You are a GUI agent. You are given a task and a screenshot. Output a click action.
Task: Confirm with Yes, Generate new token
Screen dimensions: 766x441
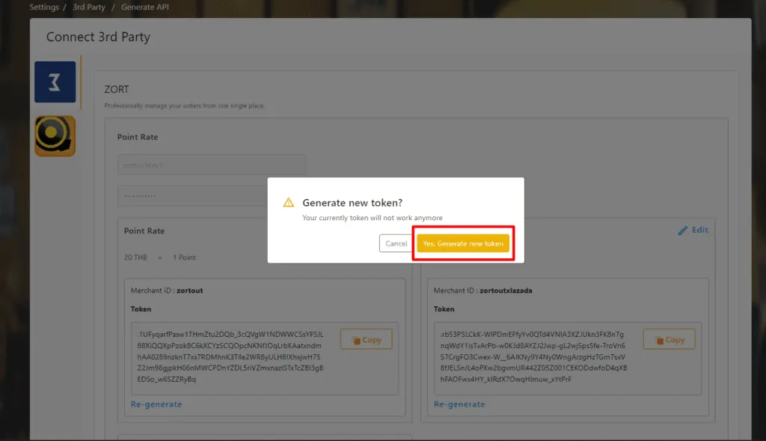[x=463, y=243]
